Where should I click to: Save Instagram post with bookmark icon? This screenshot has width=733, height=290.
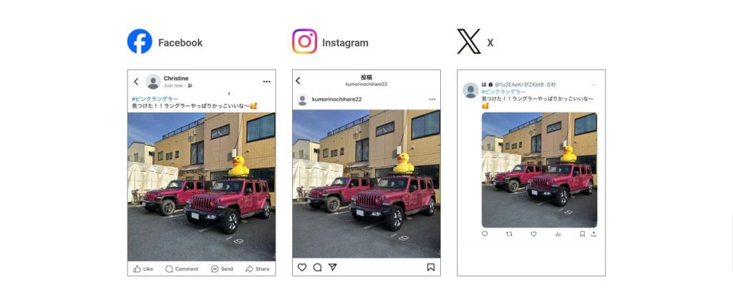click(x=430, y=267)
